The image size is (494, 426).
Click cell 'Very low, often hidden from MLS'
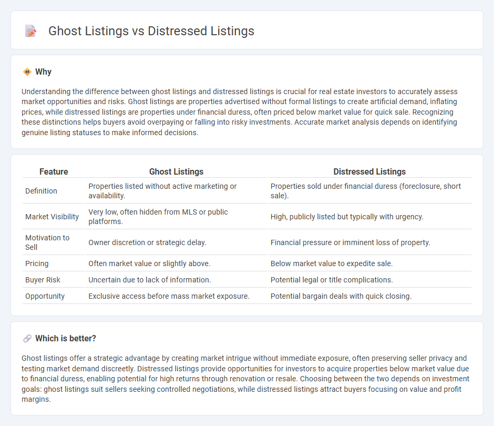176,217
